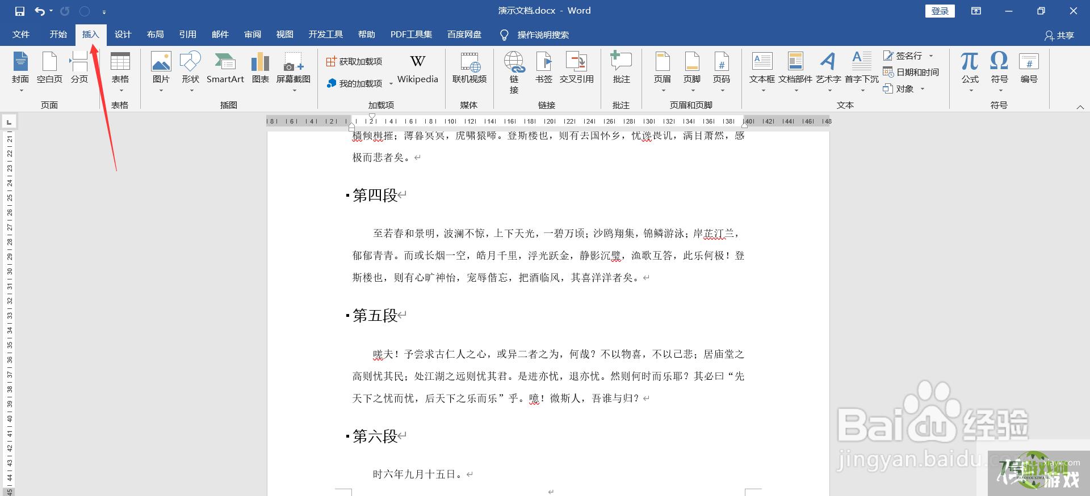This screenshot has width=1090, height=496.
Task: Open Quick Parts (文档部件)
Action: point(795,71)
